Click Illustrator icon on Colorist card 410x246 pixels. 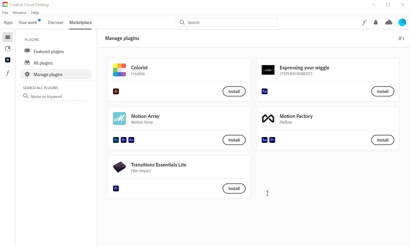point(116,91)
